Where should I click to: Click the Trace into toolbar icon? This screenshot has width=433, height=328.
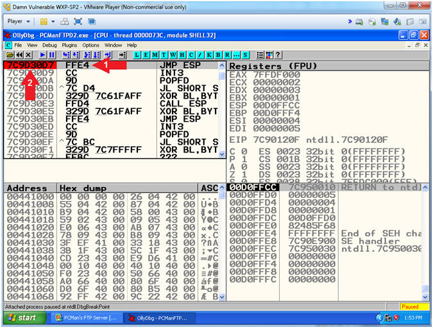(87, 55)
